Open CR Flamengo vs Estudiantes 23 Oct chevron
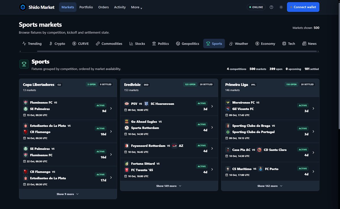 click(111, 178)
